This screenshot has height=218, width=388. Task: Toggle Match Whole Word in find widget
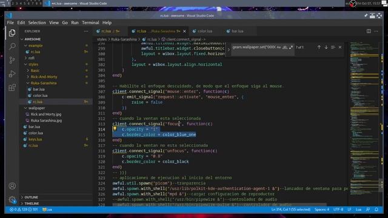[285, 47]
